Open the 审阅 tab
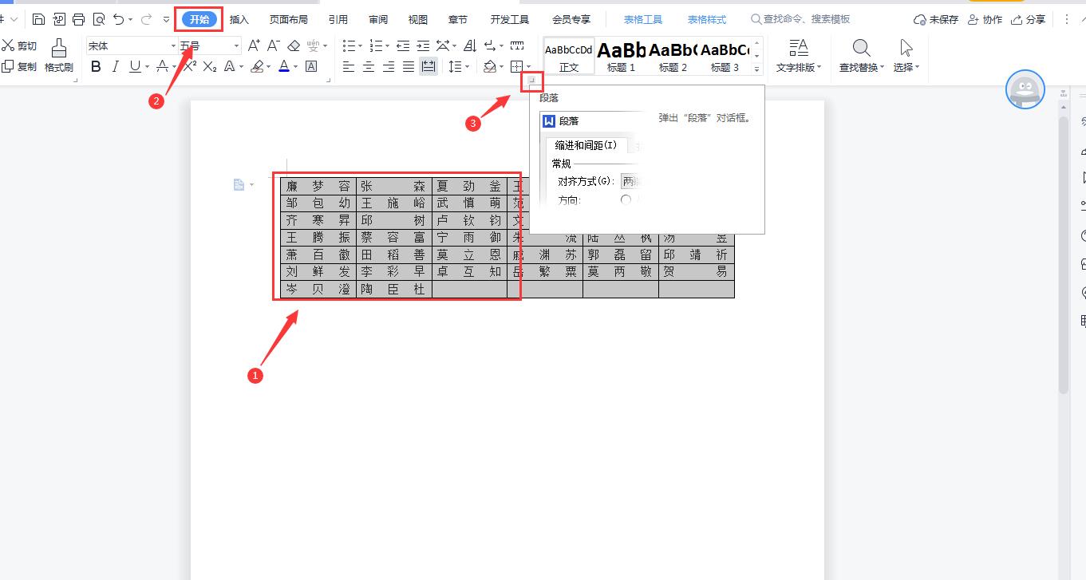The image size is (1086, 580). pos(378,19)
